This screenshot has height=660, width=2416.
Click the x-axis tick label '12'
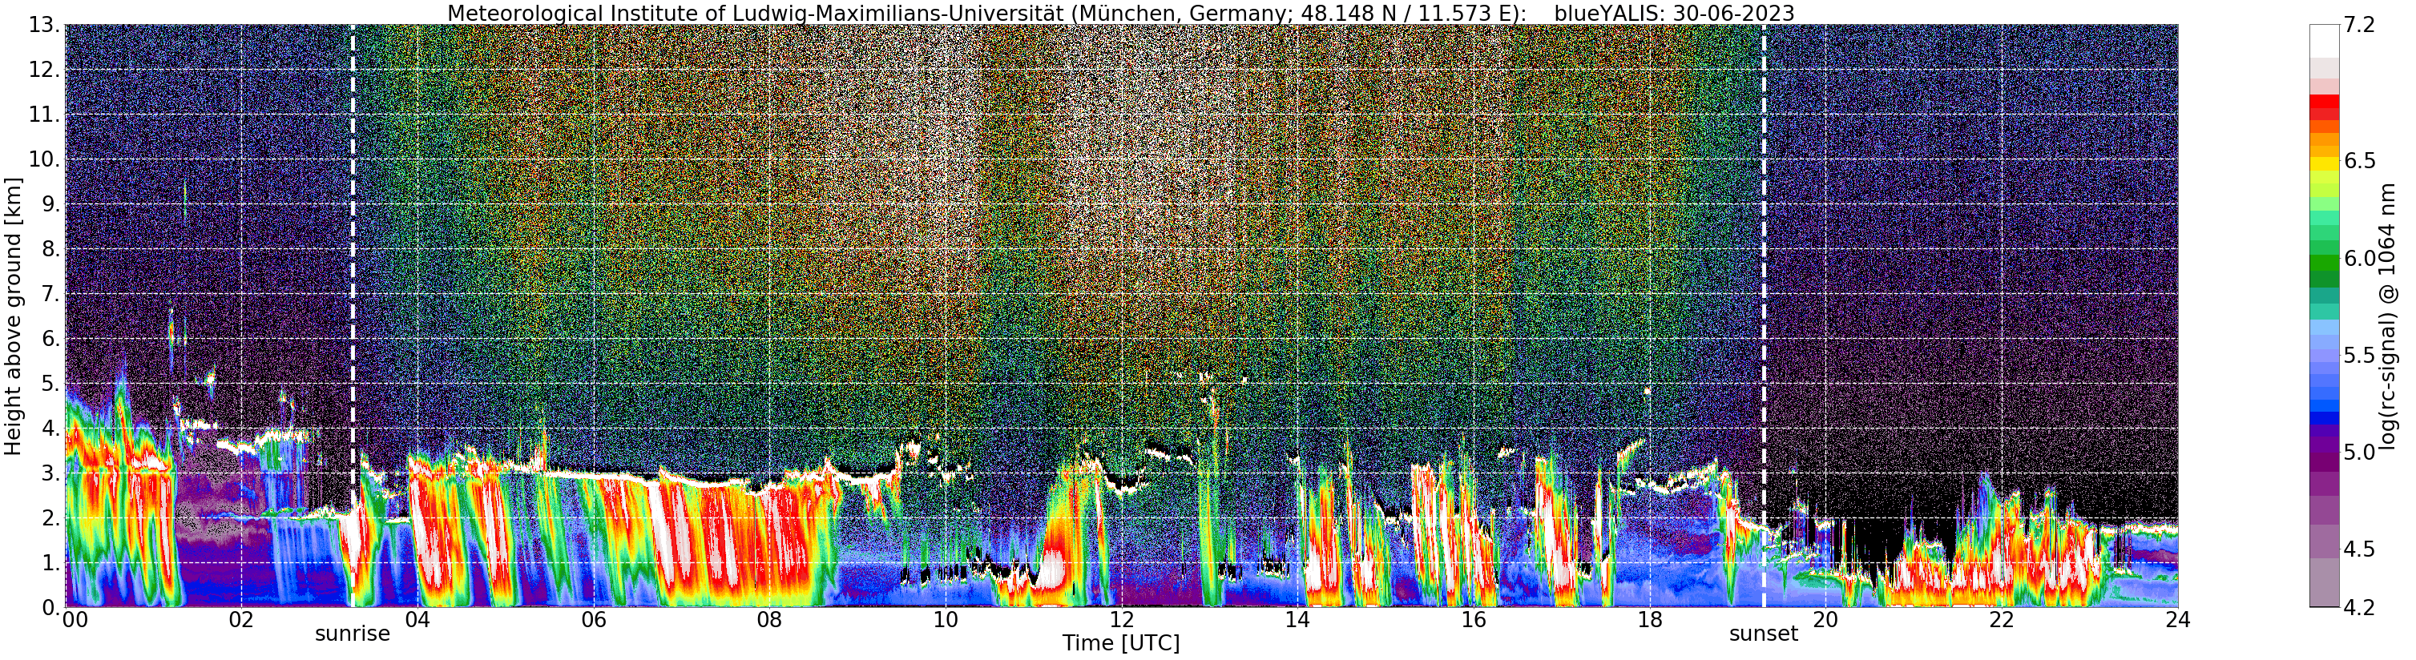[x=1122, y=620]
